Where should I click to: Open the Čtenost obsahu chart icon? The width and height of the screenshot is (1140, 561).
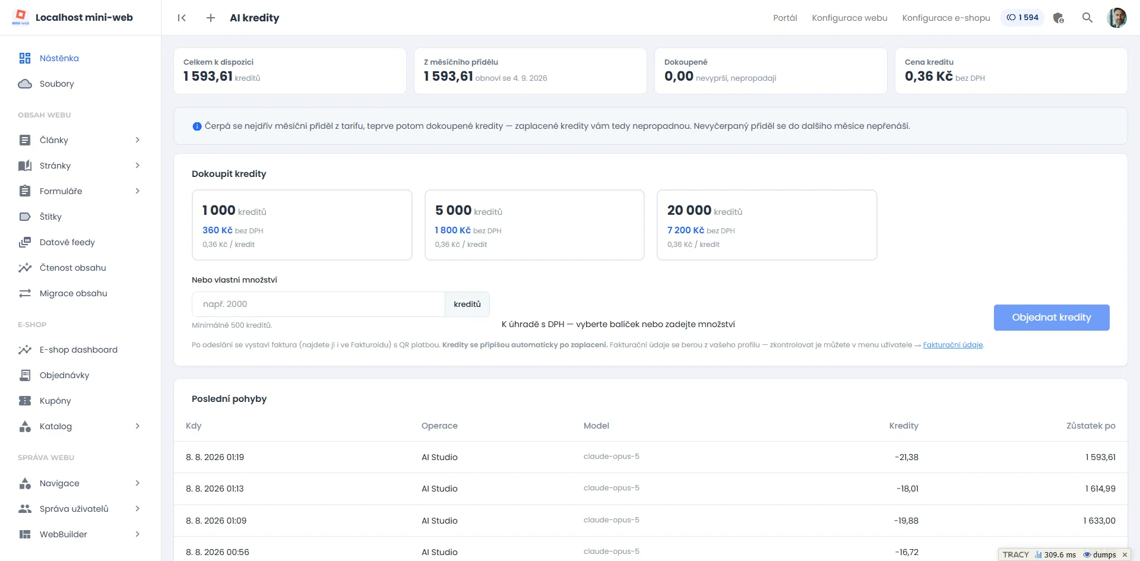[25, 268]
